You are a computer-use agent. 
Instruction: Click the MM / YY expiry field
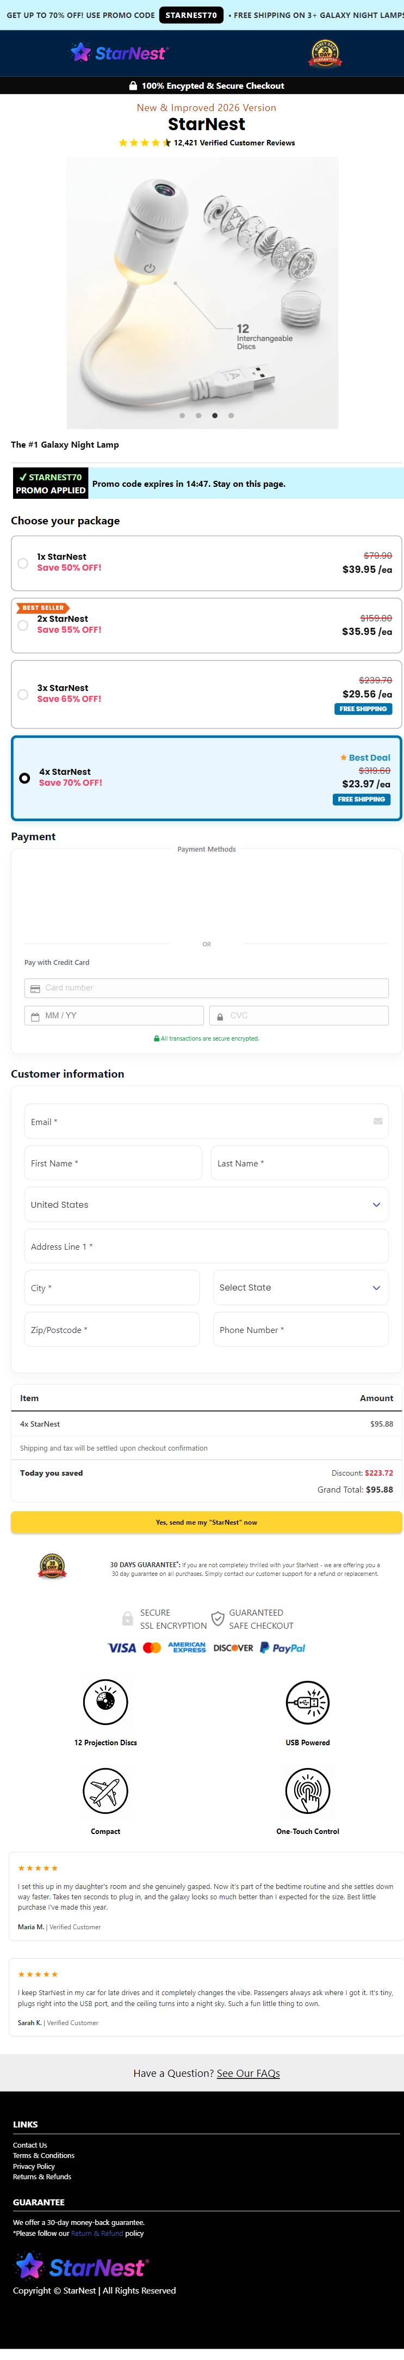coord(114,1015)
